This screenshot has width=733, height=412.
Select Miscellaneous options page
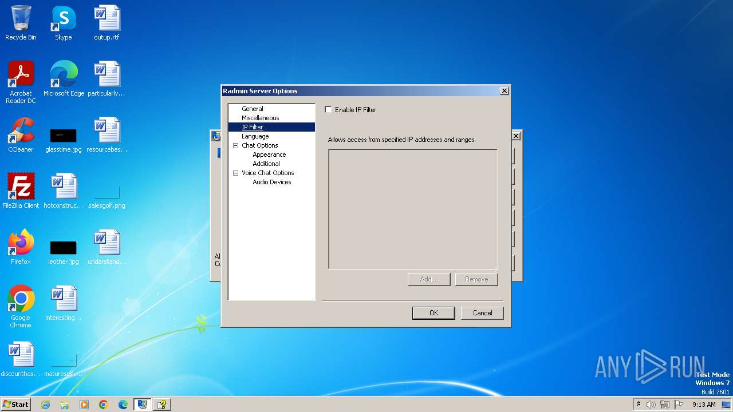tap(261, 118)
